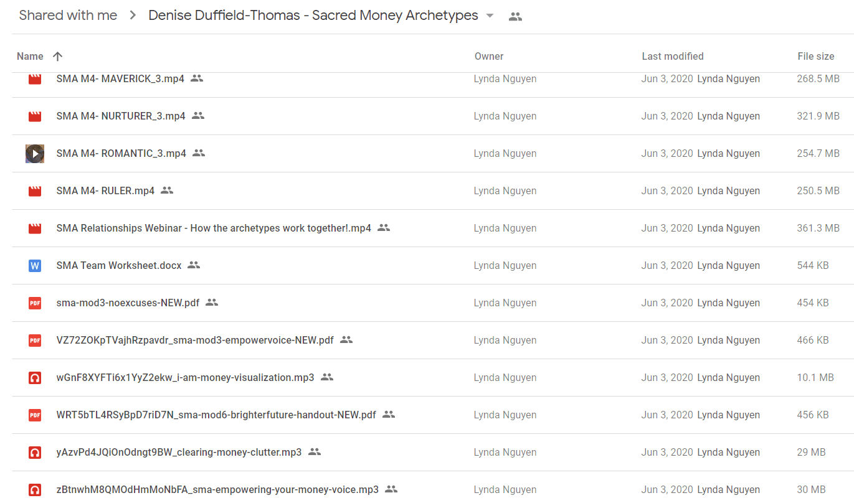Select file SMA M4- RULER.mp4
The width and height of the screenshot is (854, 503).
(x=105, y=191)
